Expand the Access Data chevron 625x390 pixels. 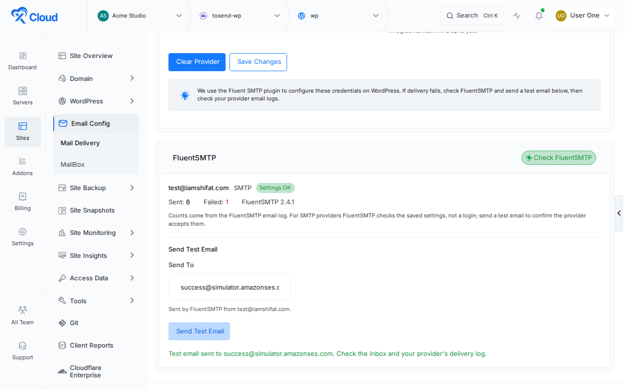pyautogui.click(x=132, y=278)
